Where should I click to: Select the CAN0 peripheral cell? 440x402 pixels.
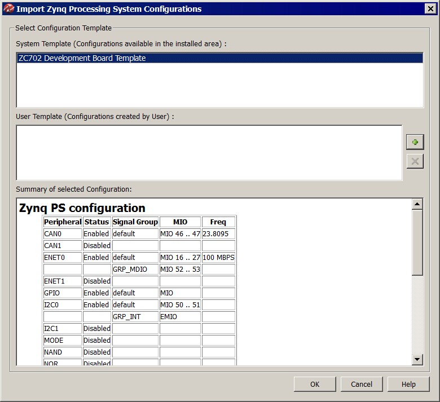[63, 233]
